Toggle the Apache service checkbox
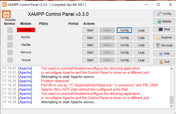The width and height of the screenshot is (176, 114). (10, 30)
